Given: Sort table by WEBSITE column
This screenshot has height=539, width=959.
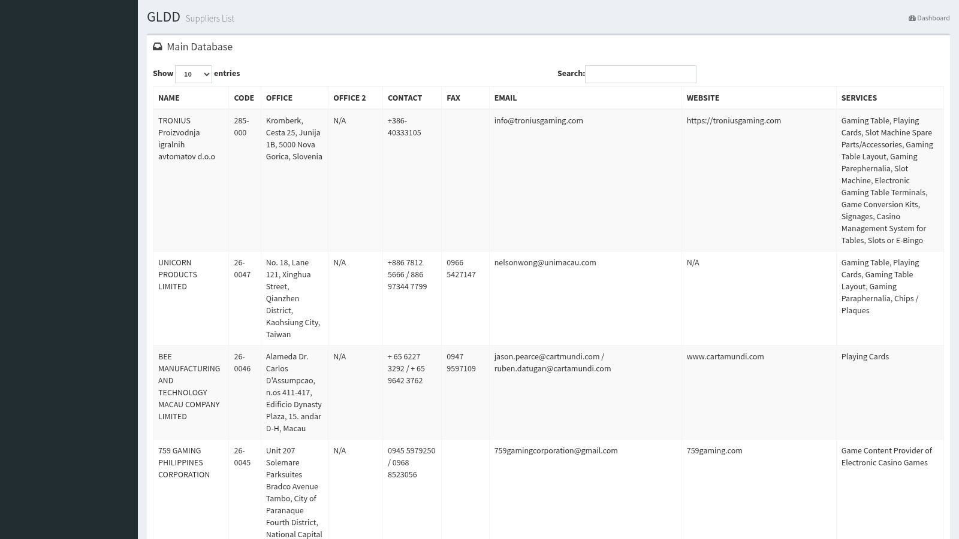Looking at the screenshot, I should click(x=759, y=98).
